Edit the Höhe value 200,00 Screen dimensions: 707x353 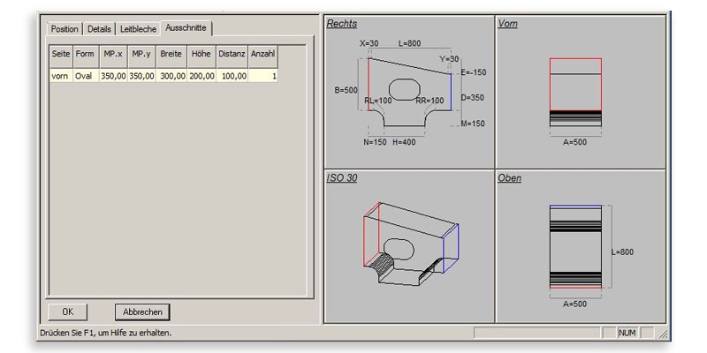(201, 76)
